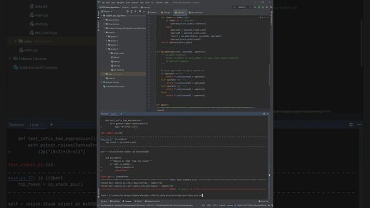Hide the terminal panel
Viewport: 370px width, 208px height.
click(268, 114)
